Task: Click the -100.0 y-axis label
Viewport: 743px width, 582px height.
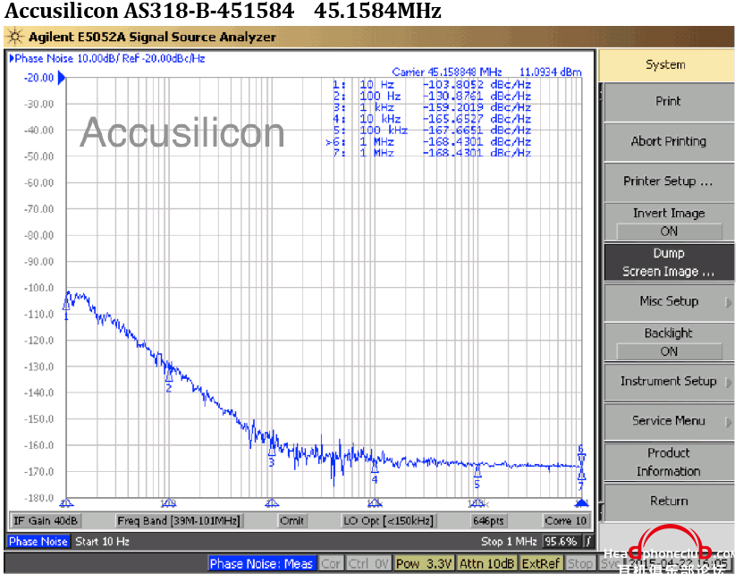Action: (38, 288)
